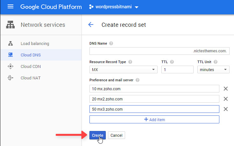The image size is (234, 146).
Task: Click the Cancel button
Action: tap(117, 135)
